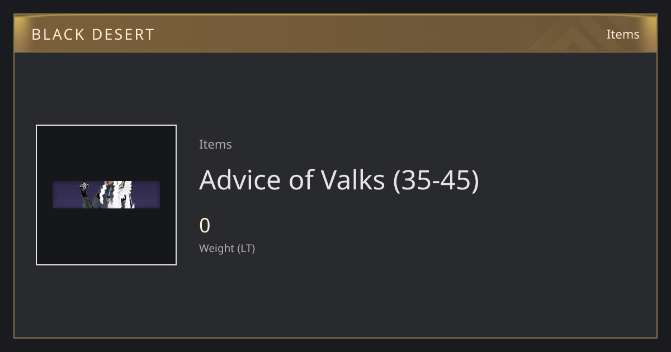Click the Advice of Valks (35-45) title
Image resolution: width=671 pixels, height=352 pixels.
[339, 180]
